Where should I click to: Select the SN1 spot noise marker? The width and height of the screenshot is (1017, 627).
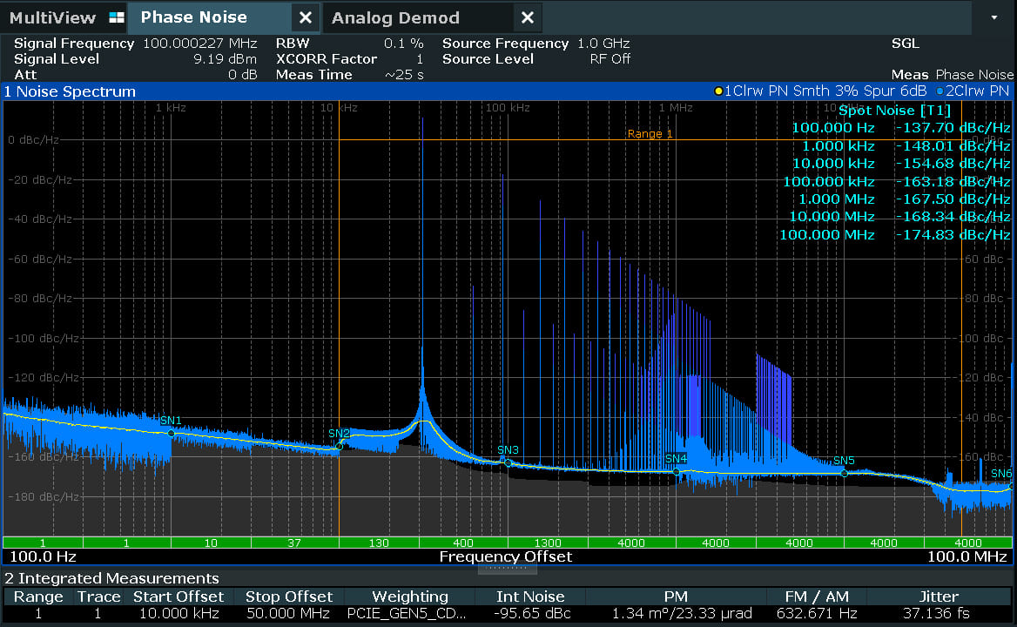(171, 433)
